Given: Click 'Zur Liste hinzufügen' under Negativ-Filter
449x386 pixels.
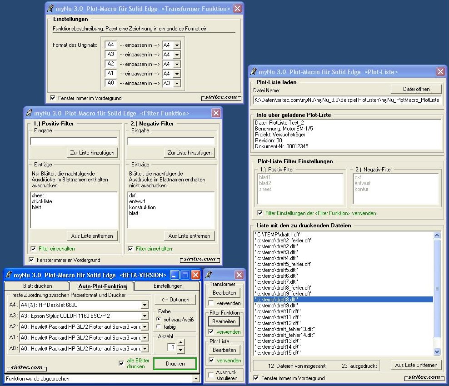Looking at the screenshot, I should coord(189,153).
